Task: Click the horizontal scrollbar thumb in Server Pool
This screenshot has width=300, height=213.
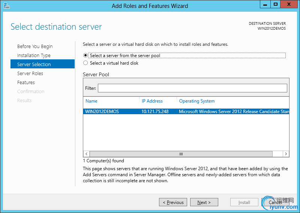Action: [181, 154]
